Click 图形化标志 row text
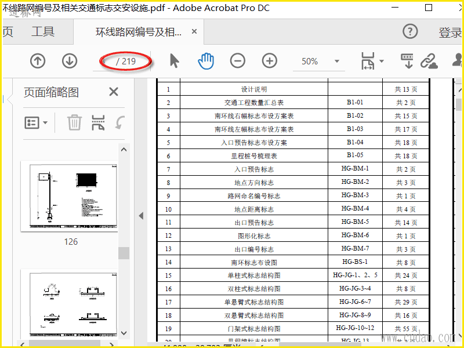464x348 pixels. pos(254,236)
